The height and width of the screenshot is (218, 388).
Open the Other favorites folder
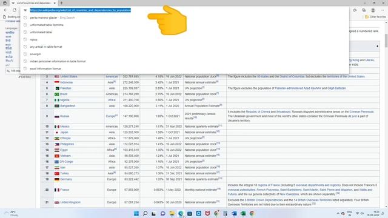375,17
